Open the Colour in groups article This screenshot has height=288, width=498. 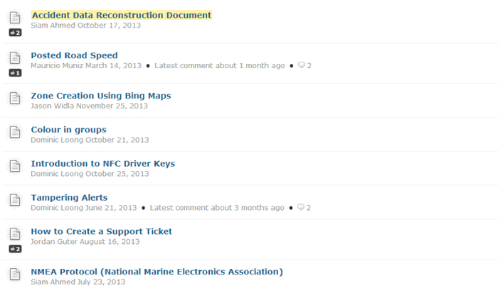pyautogui.click(x=68, y=130)
